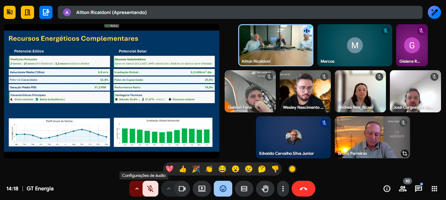Send the thumbs up reaction
The image size is (446, 200).
(x=183, y=169)
